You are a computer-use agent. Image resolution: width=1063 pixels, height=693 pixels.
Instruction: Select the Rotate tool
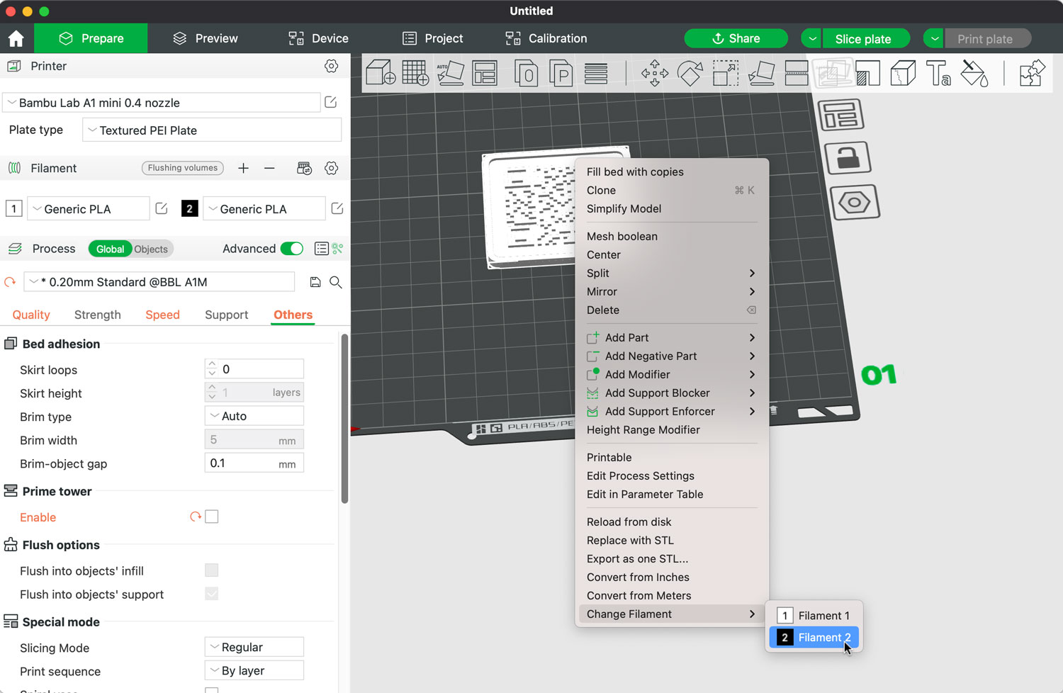click(x=690, y=73)
